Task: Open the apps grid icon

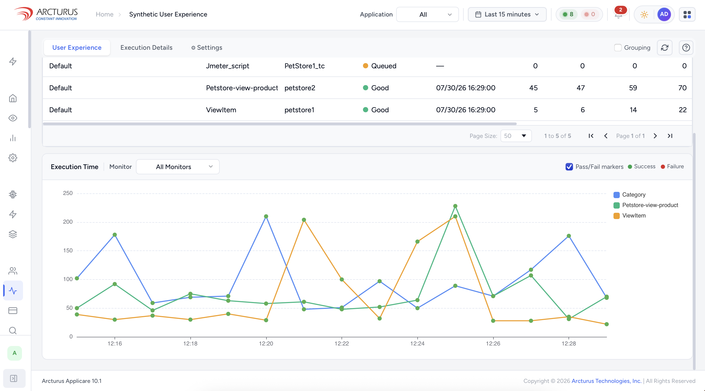Action: 687,14
